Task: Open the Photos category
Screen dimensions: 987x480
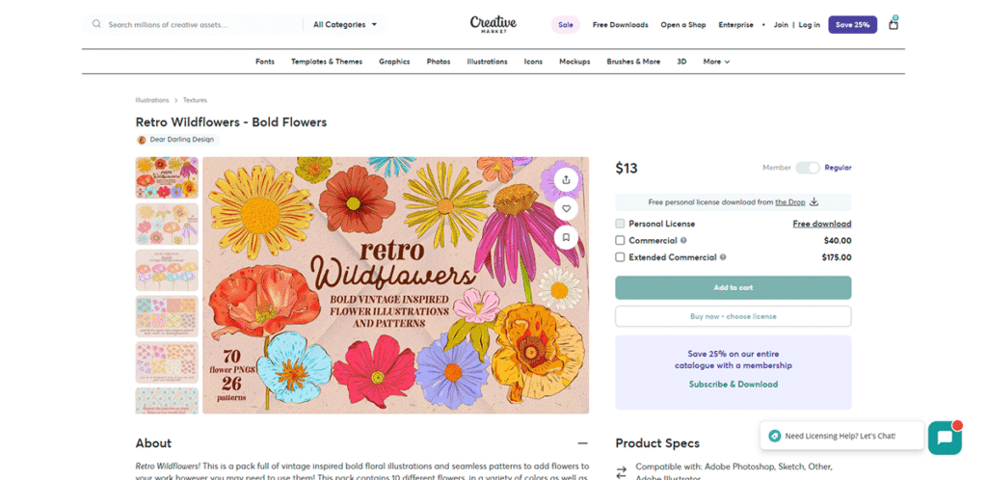Action: click(x=439, y=62)
